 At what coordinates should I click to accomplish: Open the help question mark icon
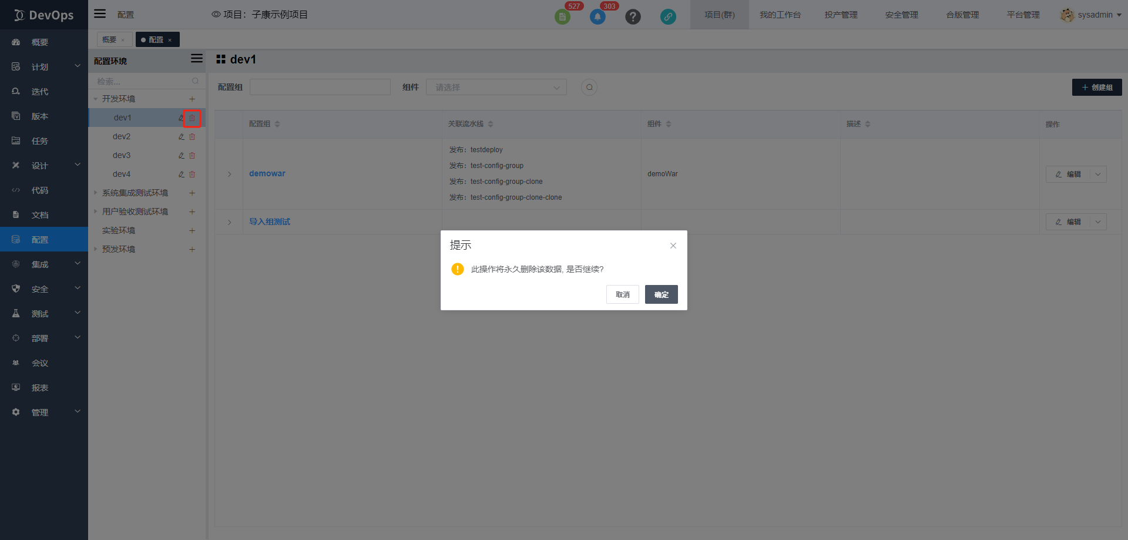tap(633, 16)
